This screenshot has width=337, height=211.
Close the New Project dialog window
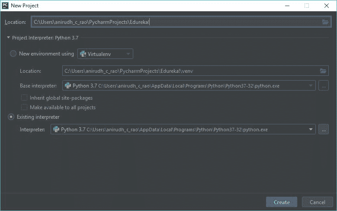327,6
